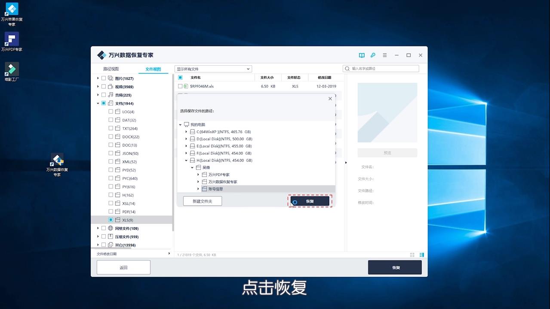This screenshot has height=309, width=550.
Task: Collapse the H:[Local Disk] drive
Action: [186, 161]
